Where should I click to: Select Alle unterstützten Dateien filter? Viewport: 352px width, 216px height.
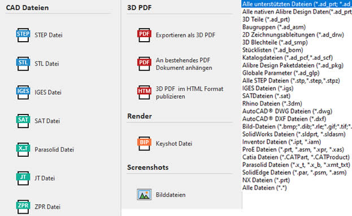(297, 4)
